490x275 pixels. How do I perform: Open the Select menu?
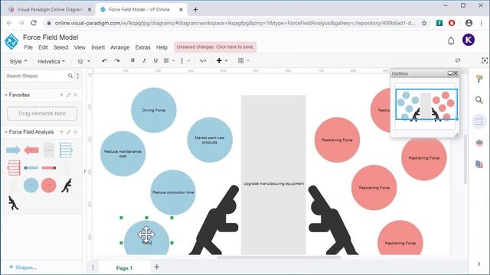61,47
